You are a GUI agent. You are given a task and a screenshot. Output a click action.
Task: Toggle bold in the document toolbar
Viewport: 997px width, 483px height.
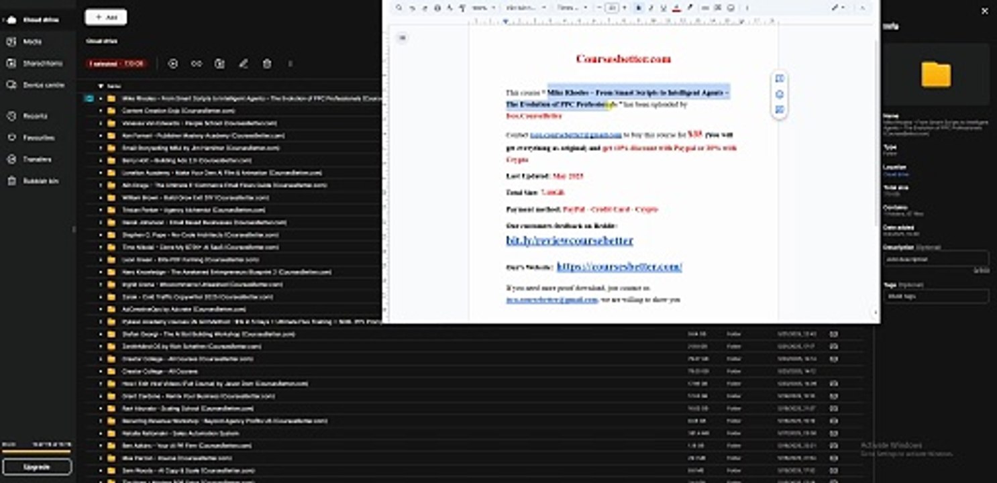[638, 8]
